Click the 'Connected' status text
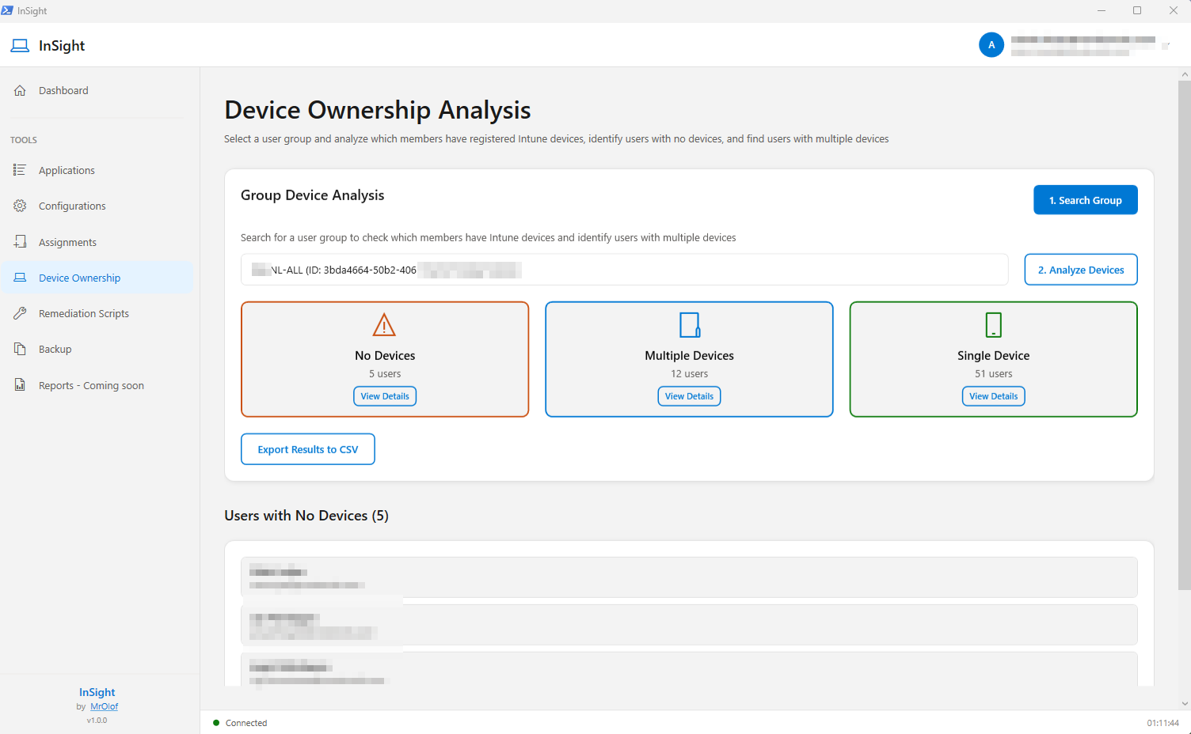This screenshot has height=734, width=1191. [246, 723]
